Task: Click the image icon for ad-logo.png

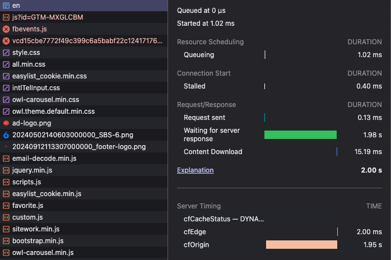Action: 6,123
